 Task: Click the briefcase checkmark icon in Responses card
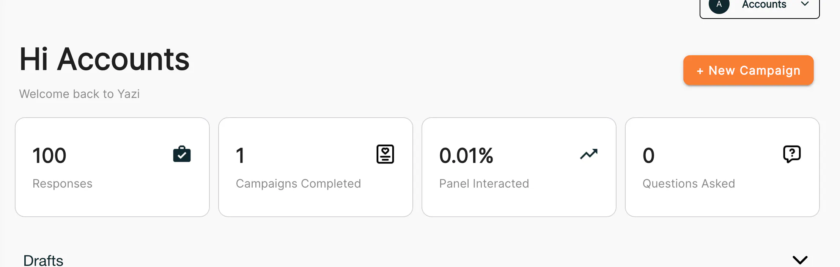pyautogui.click(x=182, y=154)
